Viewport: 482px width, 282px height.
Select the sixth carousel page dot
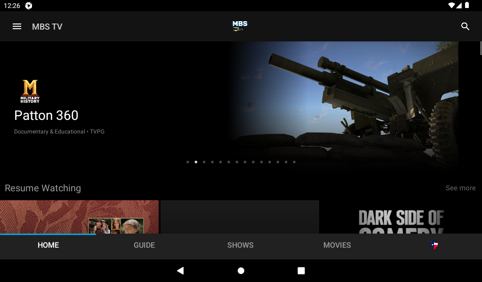pyautogui.click(x=229, y=162)
